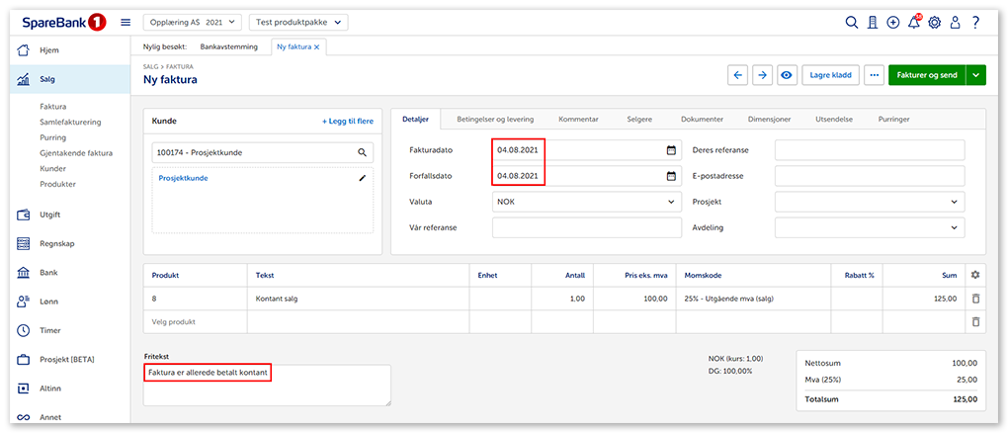Expand the Test produktpakke selector

(298, 22)
